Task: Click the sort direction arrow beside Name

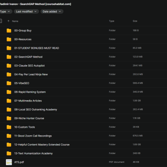Action: 8,21
